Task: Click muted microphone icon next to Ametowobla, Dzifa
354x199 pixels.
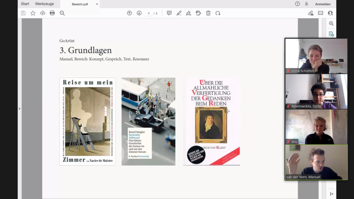Action: [x=288, y=106]
